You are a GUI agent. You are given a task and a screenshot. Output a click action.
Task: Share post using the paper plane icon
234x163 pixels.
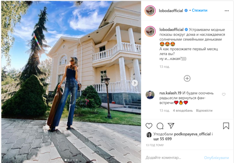pos(171,126)
